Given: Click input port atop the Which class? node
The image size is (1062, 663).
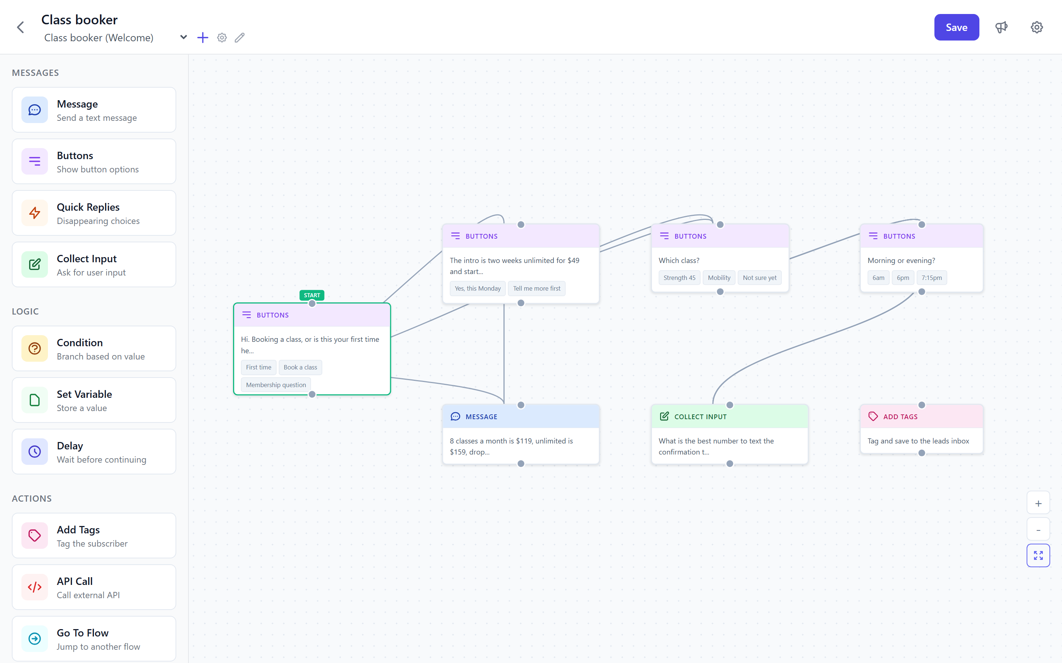Looking at the screenshot, I should click(x=720, y=225).
